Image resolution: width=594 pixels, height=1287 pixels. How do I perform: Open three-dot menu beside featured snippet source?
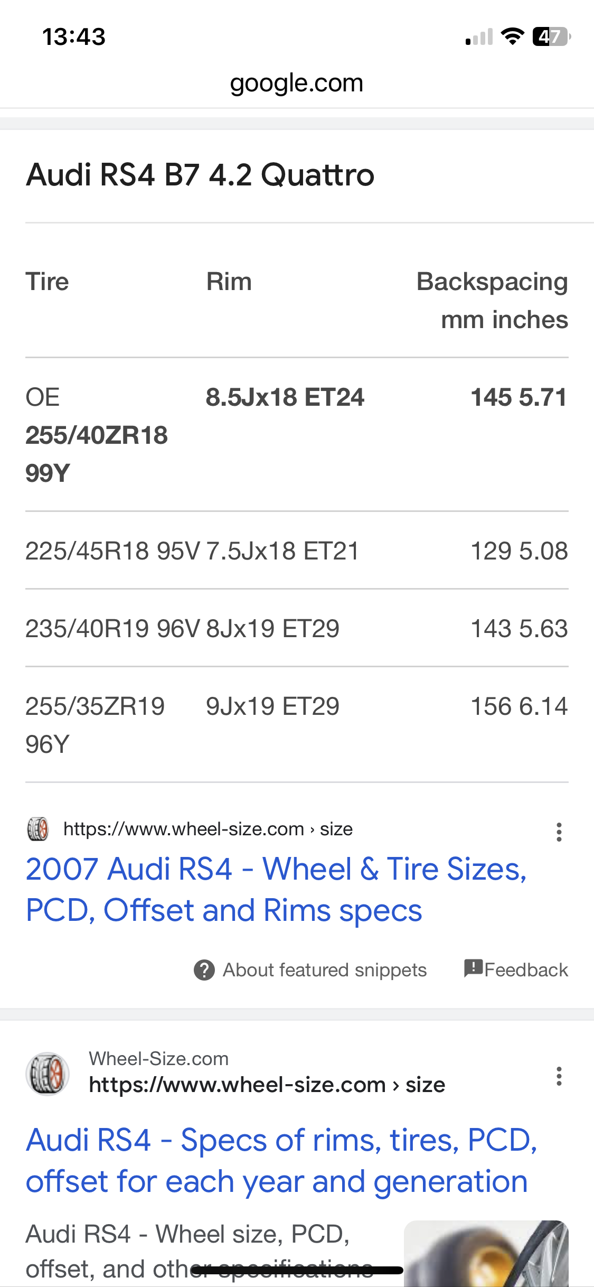point(559,832)
